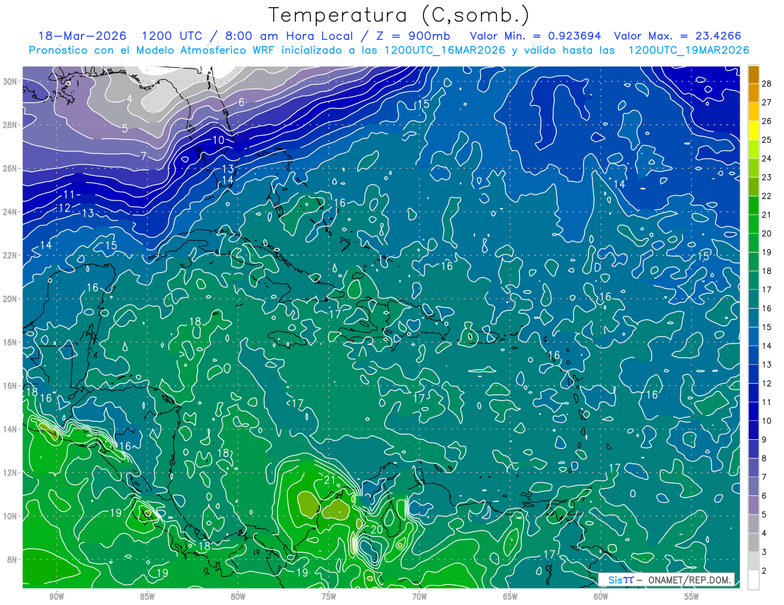784x605 pixels.
Task: Click the '28N' latitude axis label
Action: 10,125
